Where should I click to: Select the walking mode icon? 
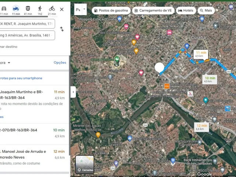pyautogui.click(x=40, y=8)
